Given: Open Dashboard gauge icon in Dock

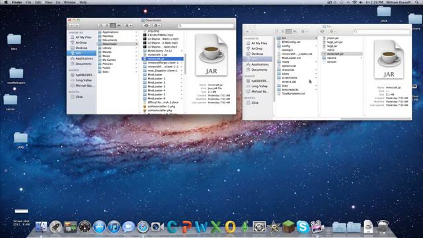Looking at the screenshot, I should click(85, 227).
